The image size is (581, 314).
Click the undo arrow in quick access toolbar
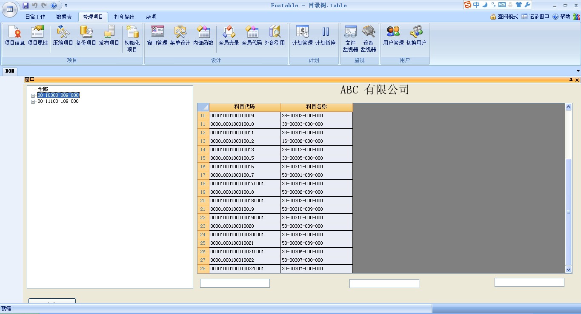pyautogui.click(x=35, y=6)
